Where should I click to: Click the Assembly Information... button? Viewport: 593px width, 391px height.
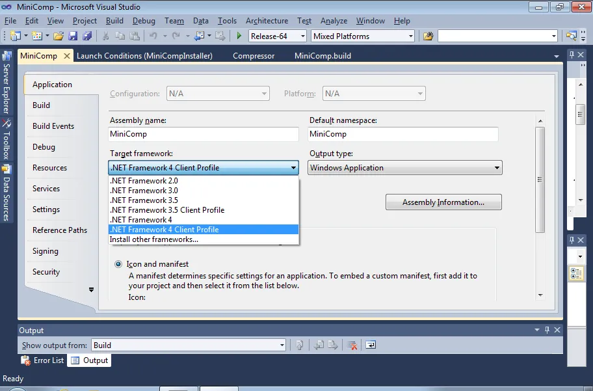(x=443, y=202)
